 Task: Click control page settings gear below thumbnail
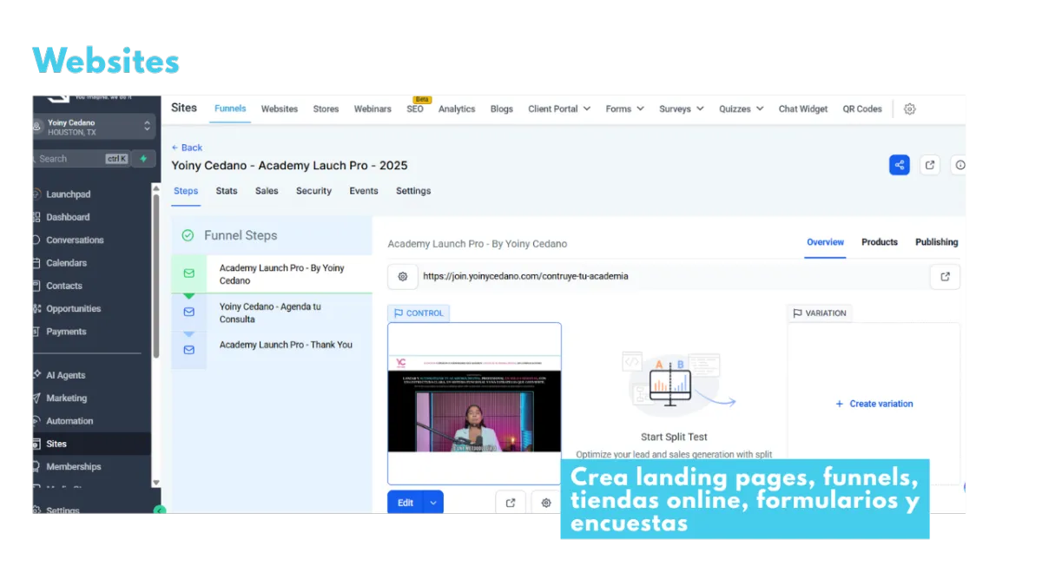click(x=545, y=503)
